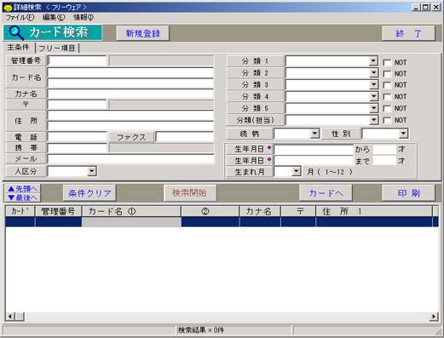Image resolution: width=444 pixels, height=338 pixels.
Task: Click the まで age 才 field
Action: [x=384, y=161]
